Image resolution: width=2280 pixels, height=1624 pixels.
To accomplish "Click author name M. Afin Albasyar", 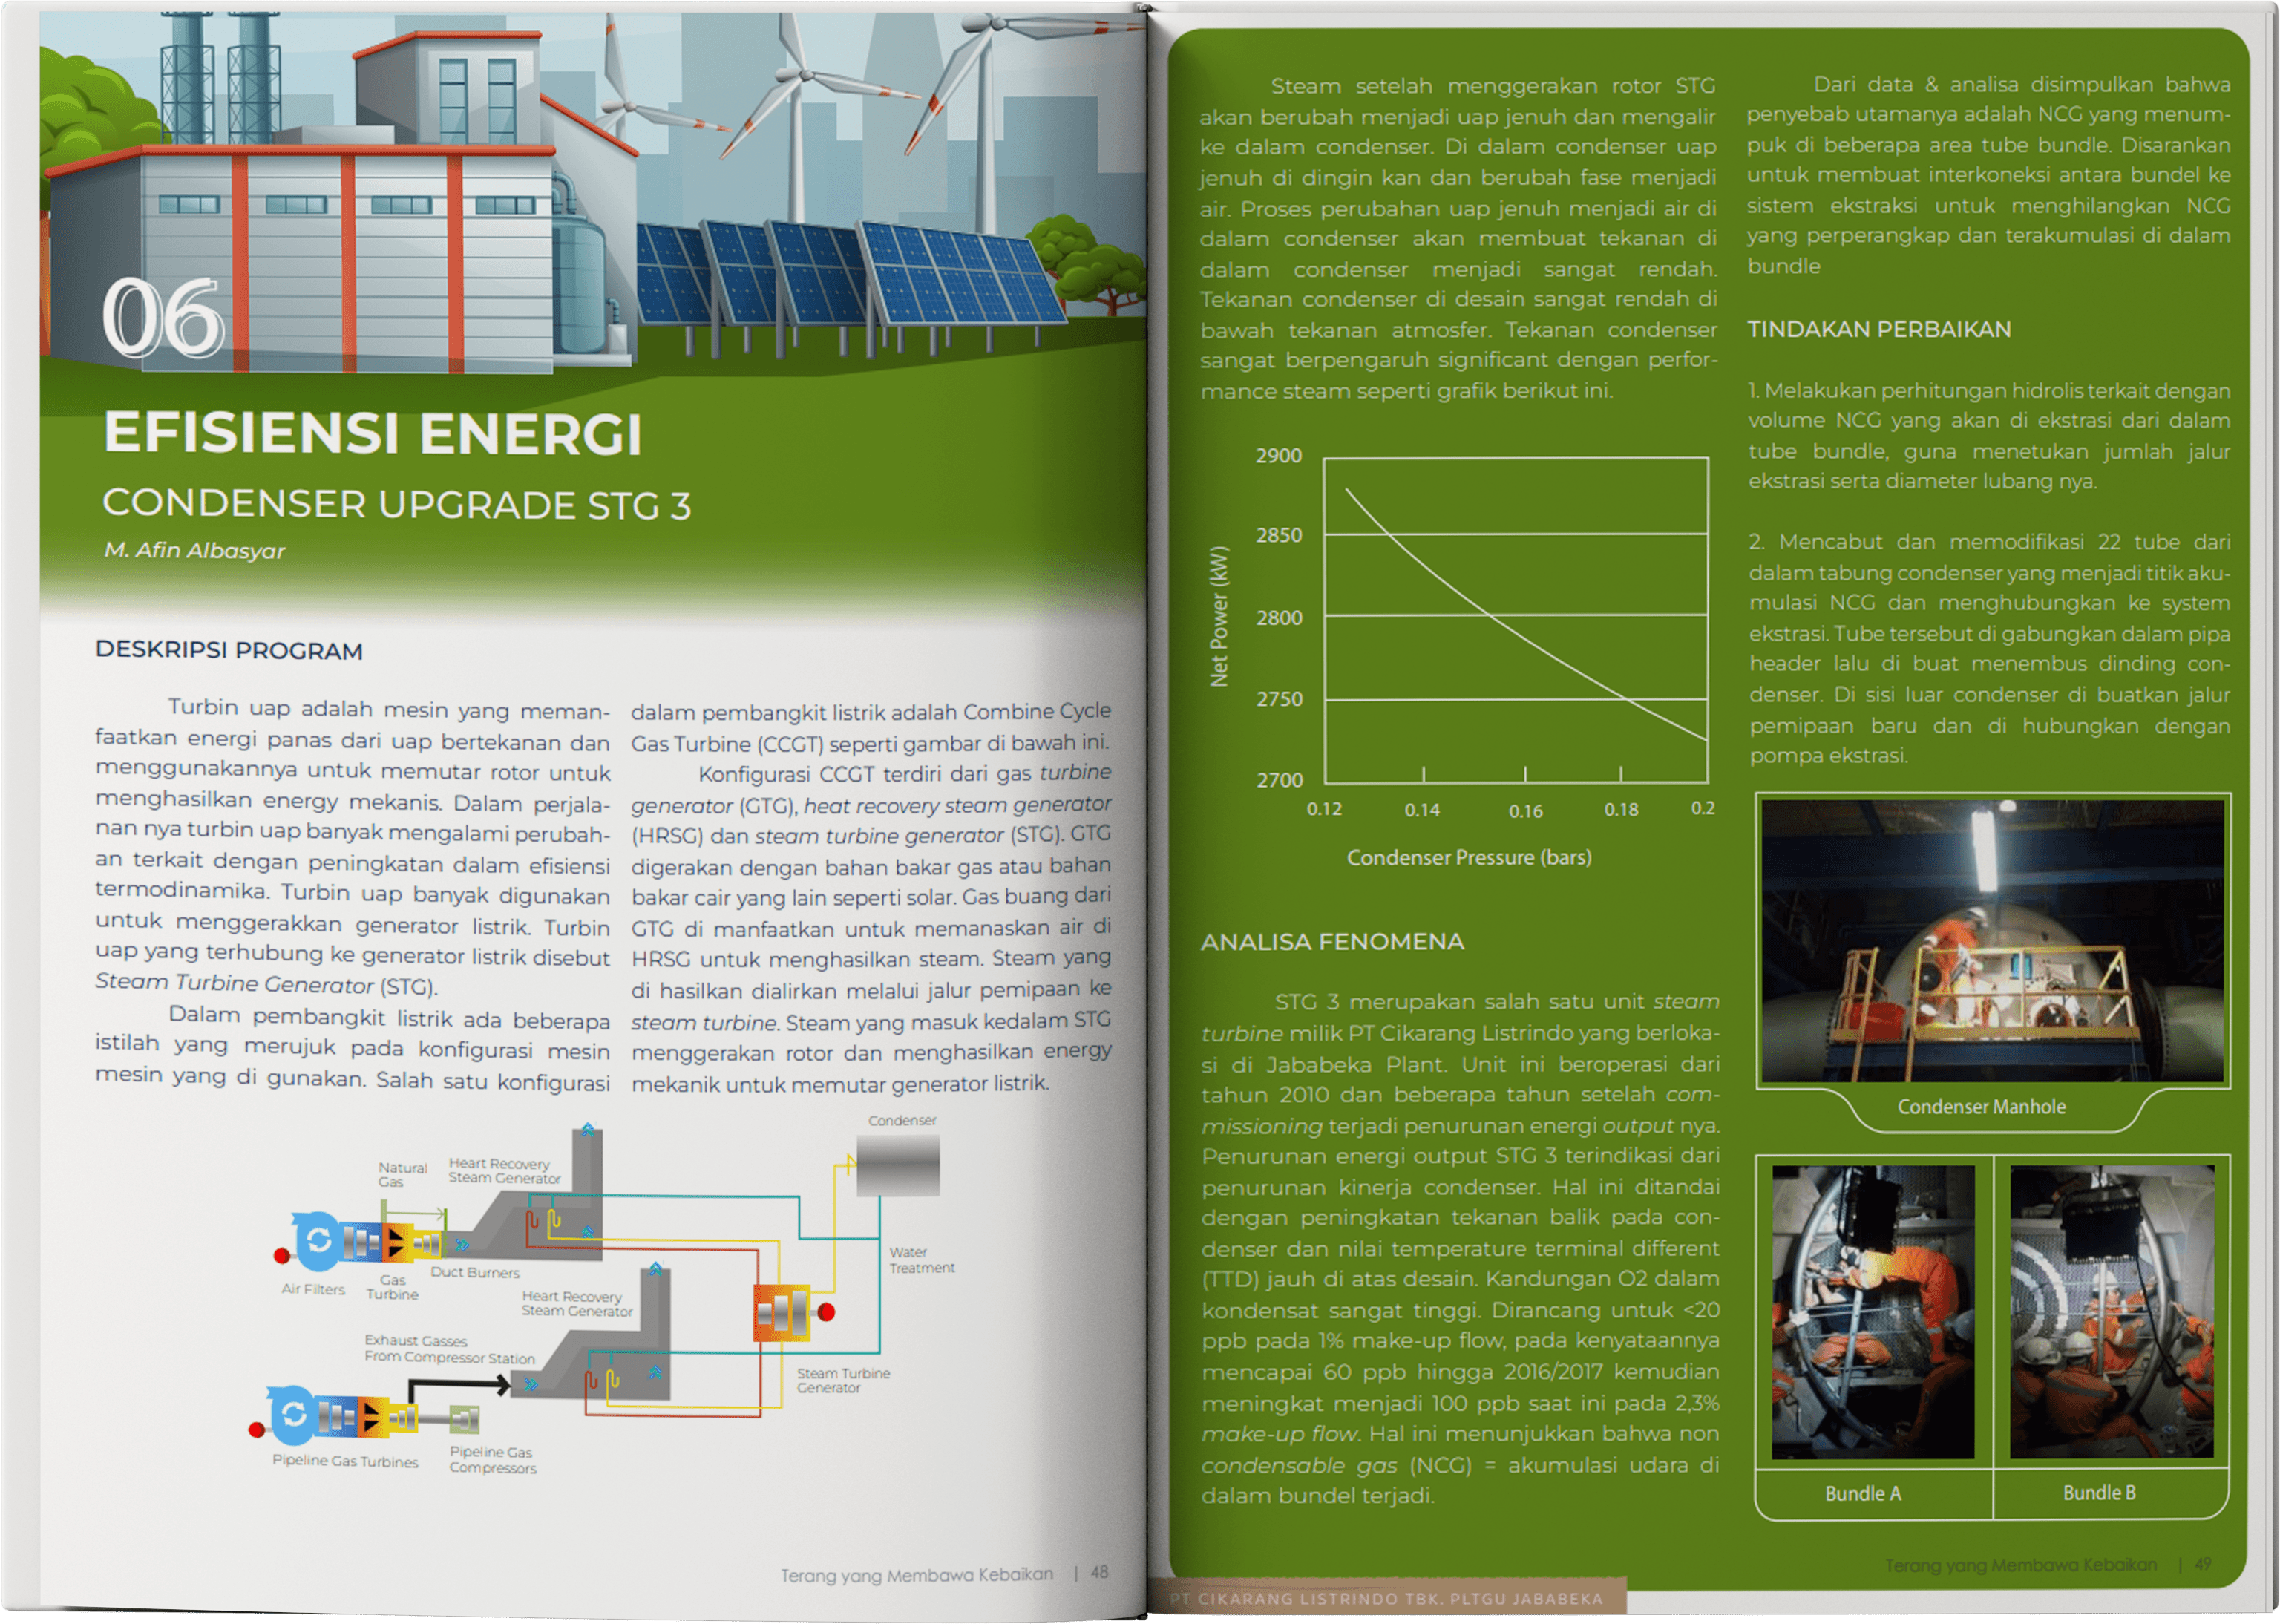I will pos(195,550).
